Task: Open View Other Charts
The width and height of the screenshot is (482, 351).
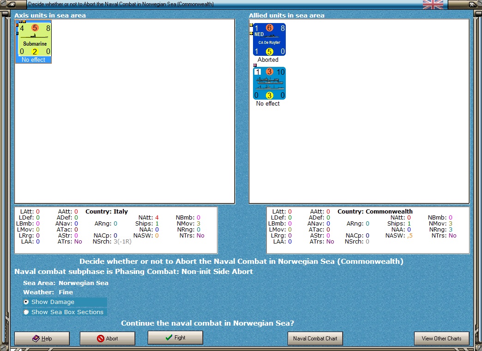Action: click(x=441, y=339)
